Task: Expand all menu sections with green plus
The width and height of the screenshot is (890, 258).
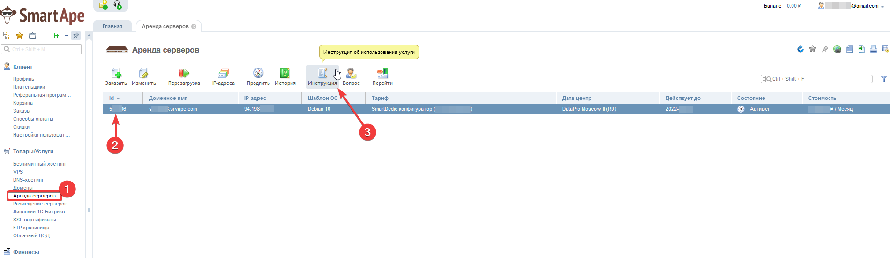Action: pos(57,36)
